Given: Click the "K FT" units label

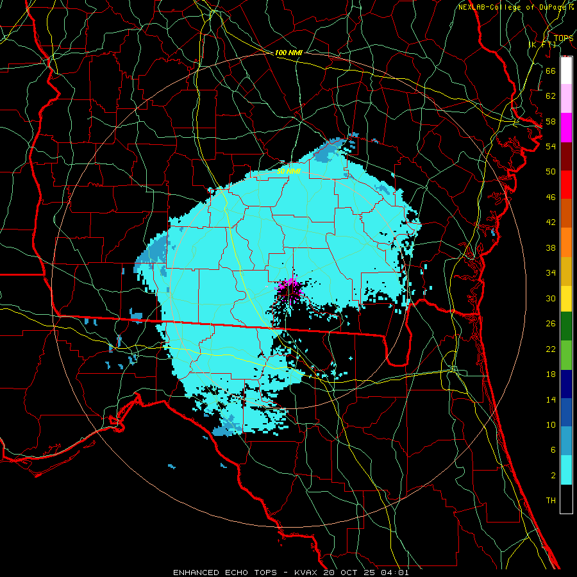Looking at the screenshot, I should [543, 44].
